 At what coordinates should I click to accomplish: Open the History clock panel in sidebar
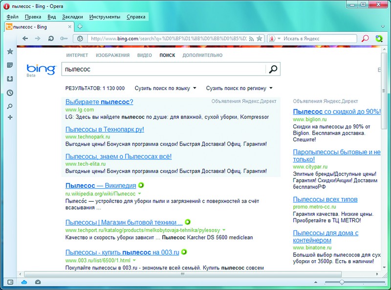10,93
